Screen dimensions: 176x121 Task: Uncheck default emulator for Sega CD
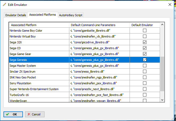(145, 48)
